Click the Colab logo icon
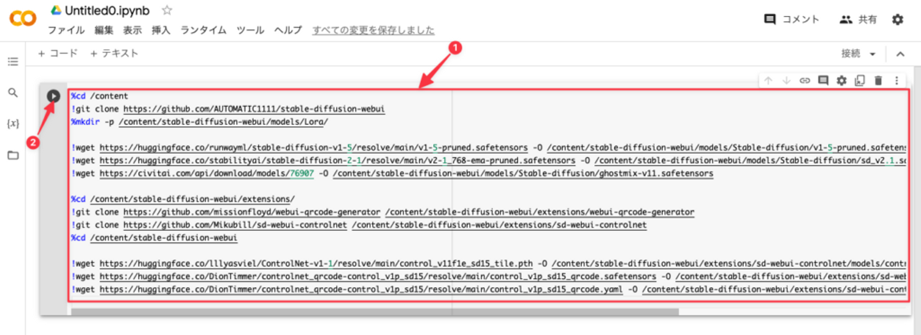Screen dimensions: 921x335 (22, 19)
